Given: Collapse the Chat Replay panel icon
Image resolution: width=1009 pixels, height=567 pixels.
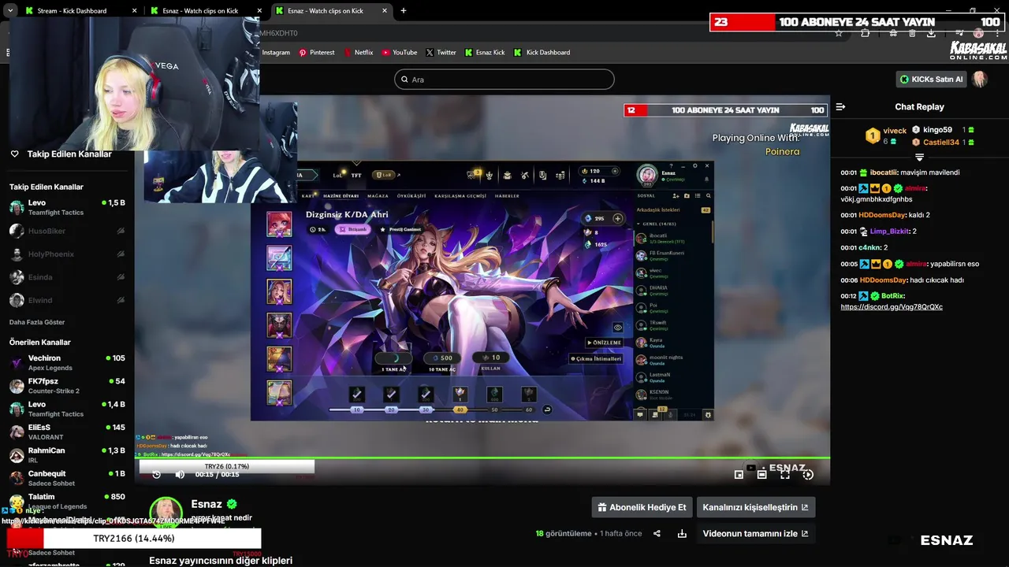Looking at the screenshot, I should tap(840, 106).
